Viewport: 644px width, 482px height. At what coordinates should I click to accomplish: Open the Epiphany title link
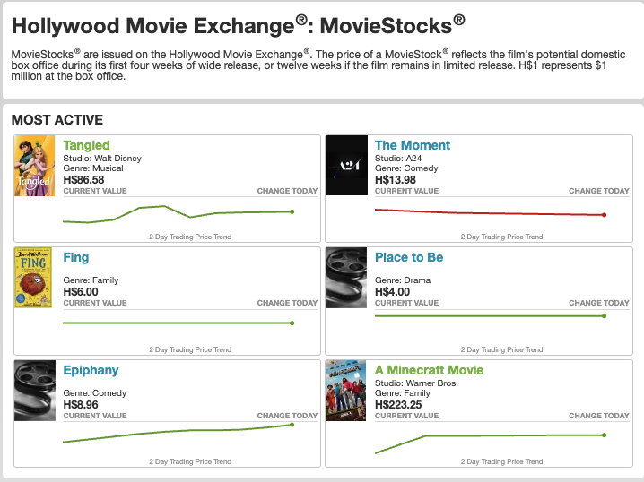click(91, 370)
